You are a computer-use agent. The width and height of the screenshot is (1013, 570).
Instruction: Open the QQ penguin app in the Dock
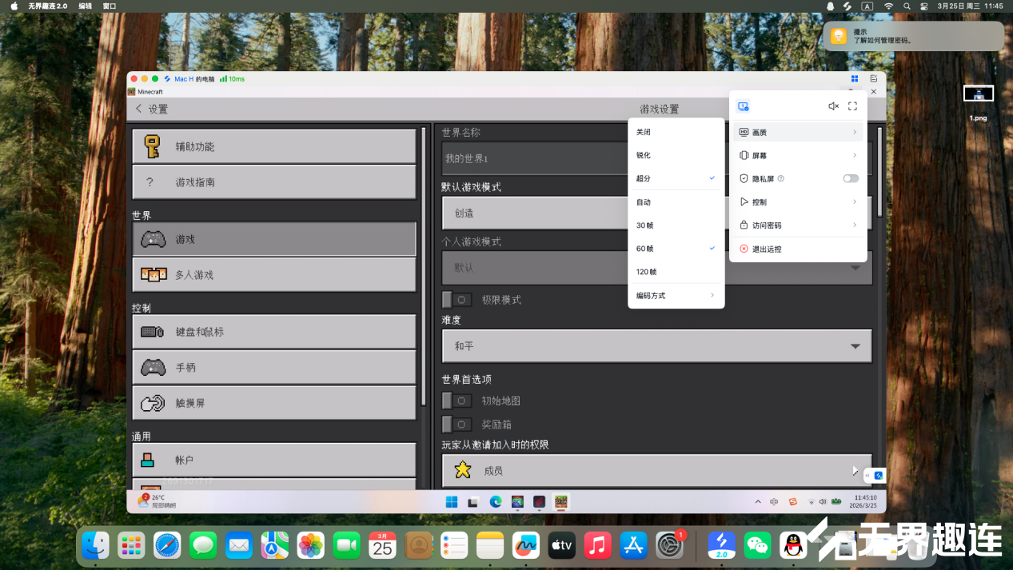793,545
